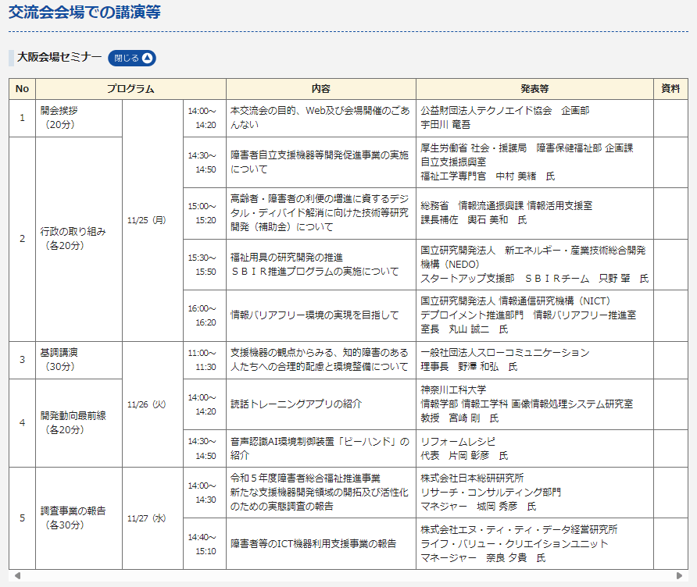Click the 11/25（月） date cell

pyautogui.click(x=147, y=220)
